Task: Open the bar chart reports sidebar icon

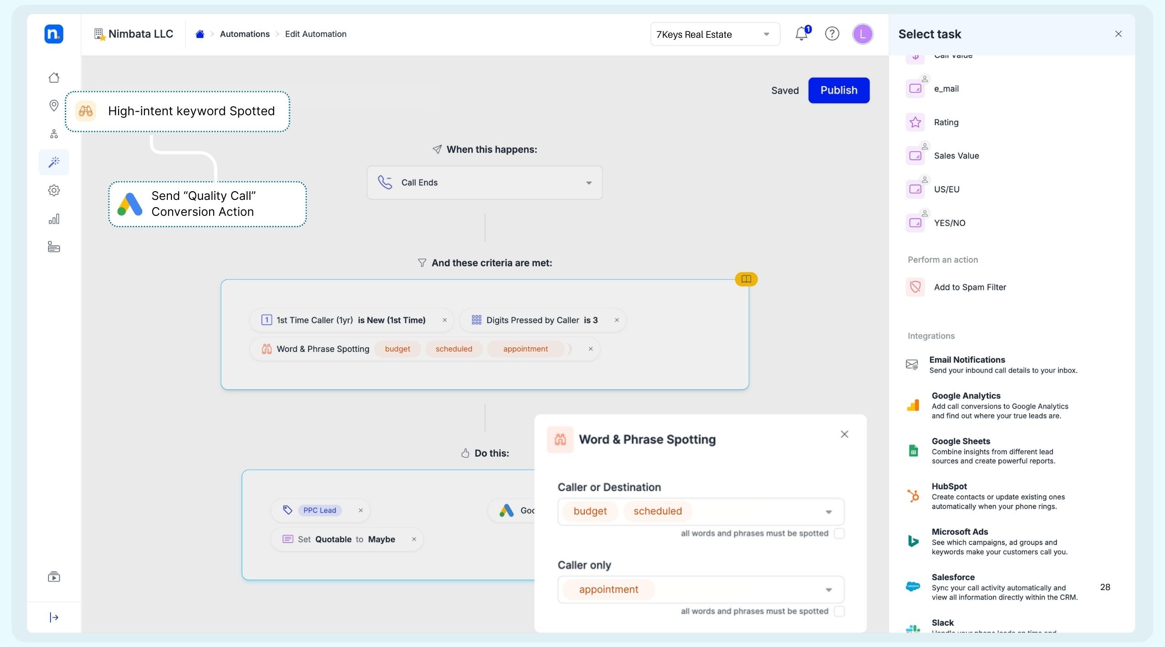Action: pos(54,219)
